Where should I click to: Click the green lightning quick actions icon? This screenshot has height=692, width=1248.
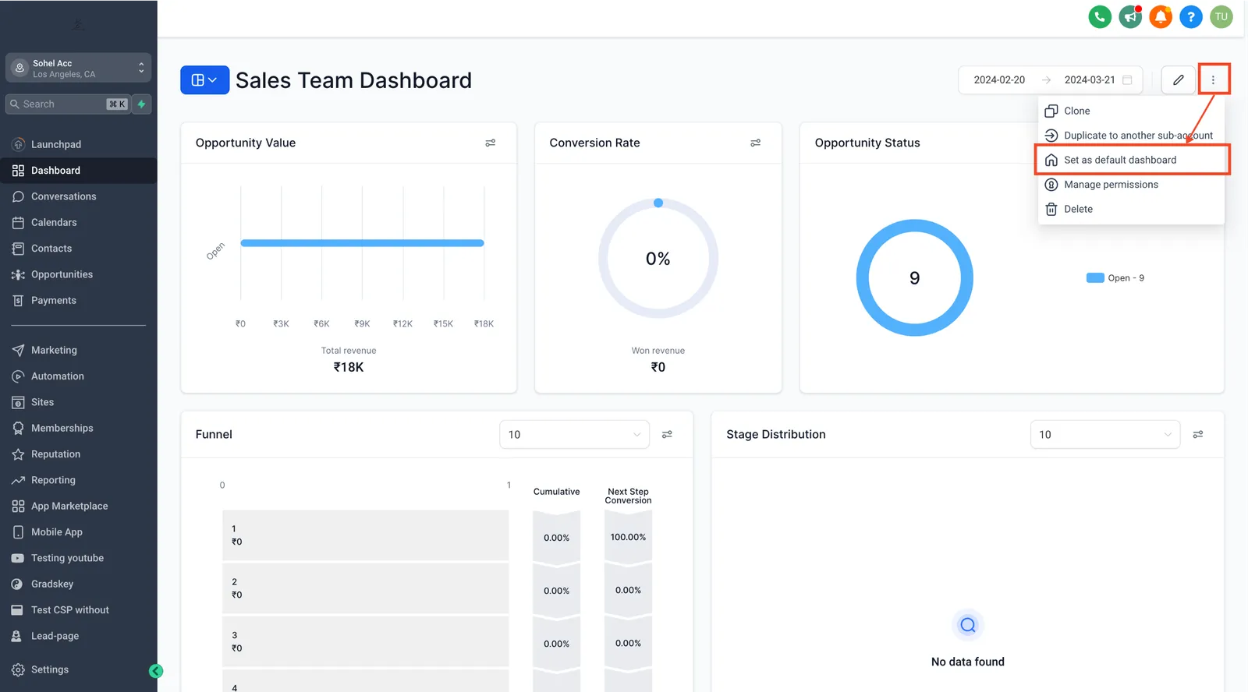pos(141,104)
